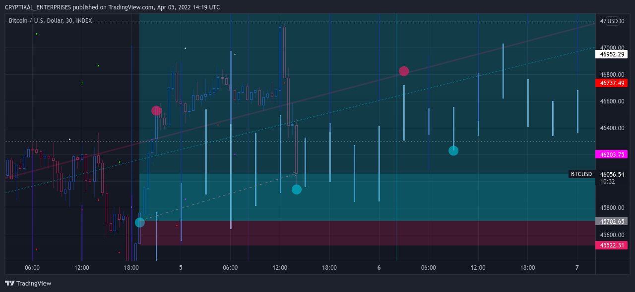Click the 10:32 bar countdown timer
Viewport: 635px width, 292px height.
[608, 182]
